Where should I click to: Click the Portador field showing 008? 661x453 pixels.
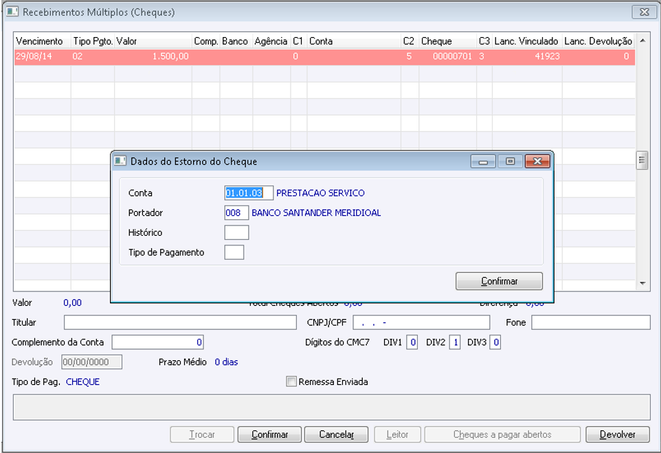coord(236,213)
